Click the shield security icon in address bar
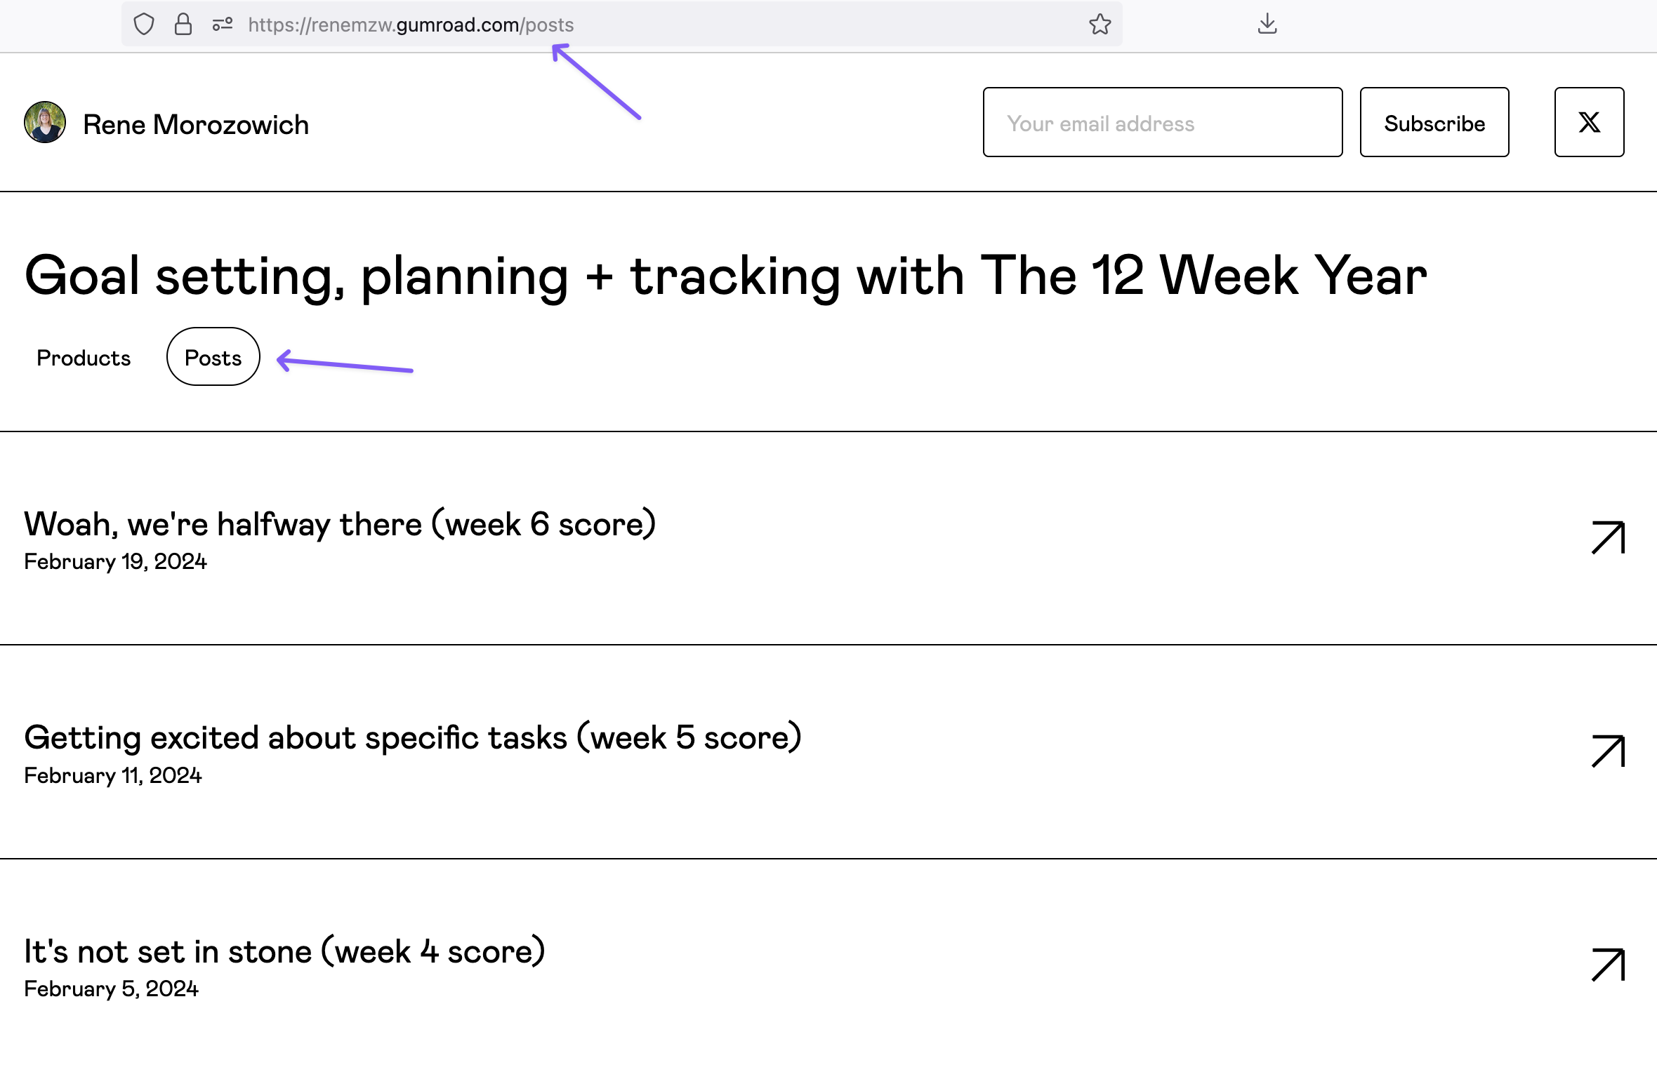This screenshot has height=1065, width=1657. tap(146, 24)
